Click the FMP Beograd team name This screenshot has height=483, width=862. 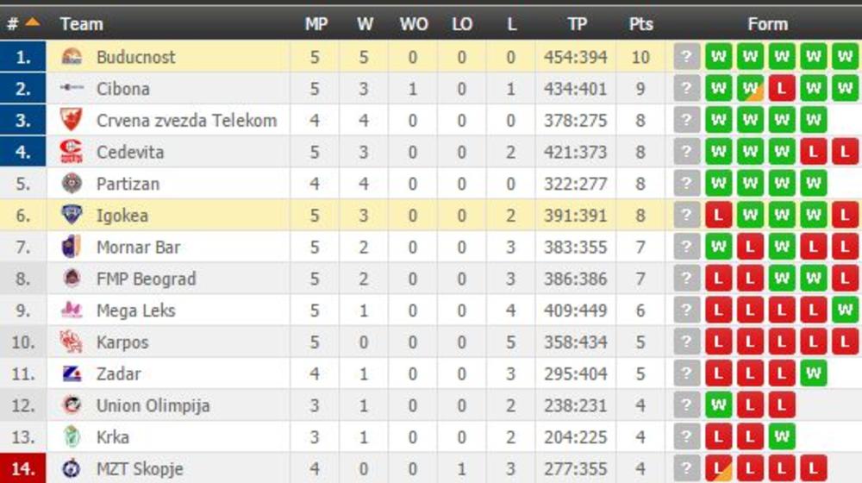(146, 279)
